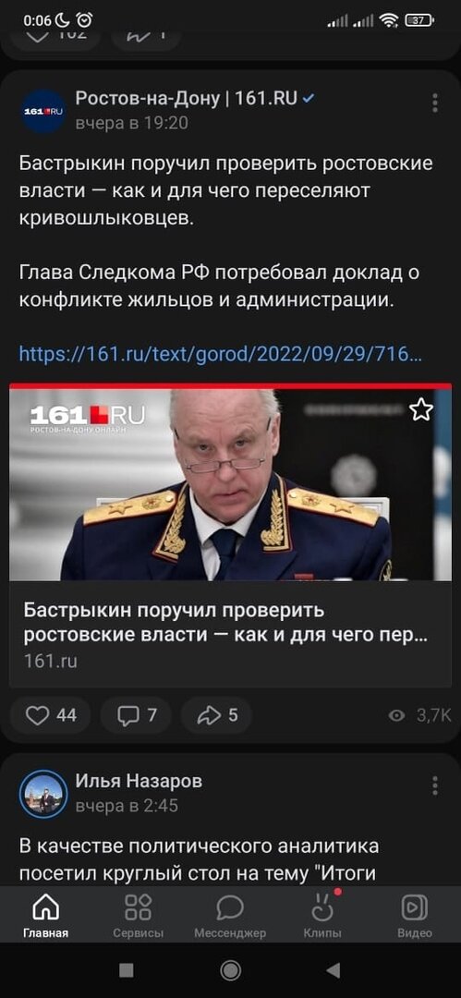The width and height of the screenshot is (461, 998).
Task: Share the Bastrykin news post
Action: coord(216,715)
